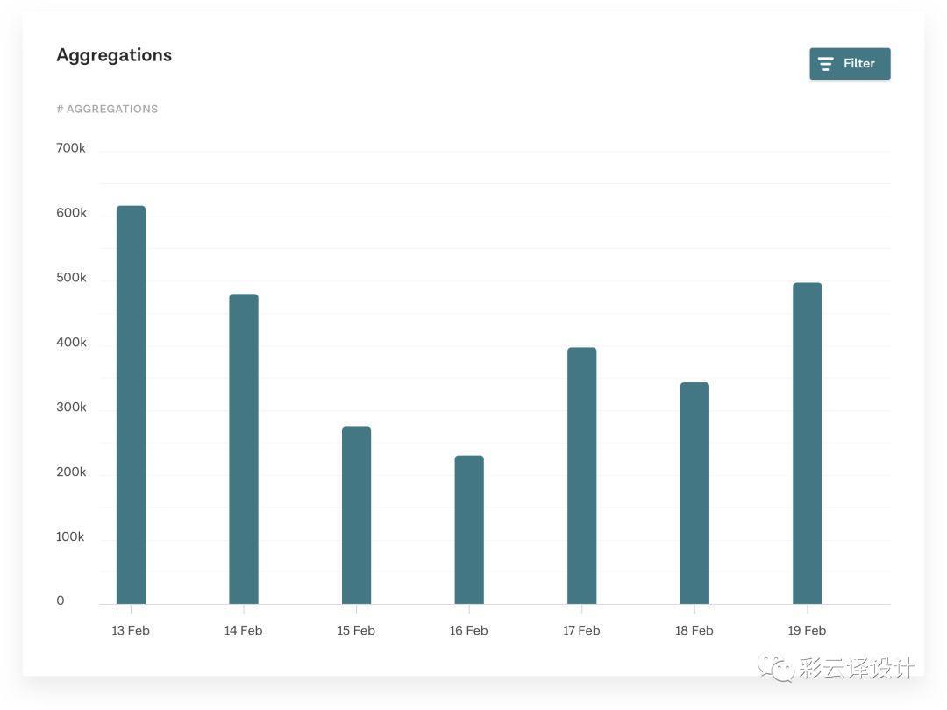Click the WeChat watermark logo icon
This screenshot has width=947, height=710.
pos(777,667)
